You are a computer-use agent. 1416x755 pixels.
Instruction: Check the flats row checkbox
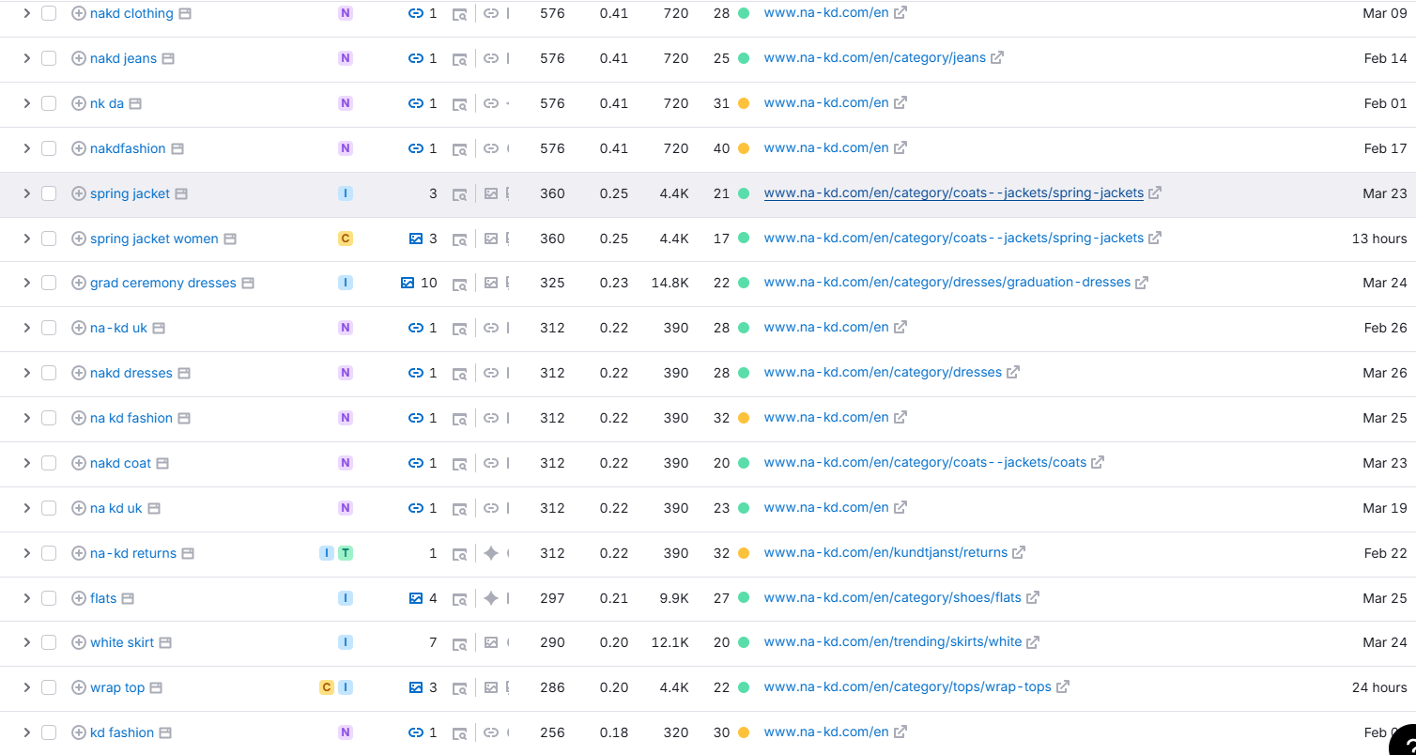click(x=49, y=598)
